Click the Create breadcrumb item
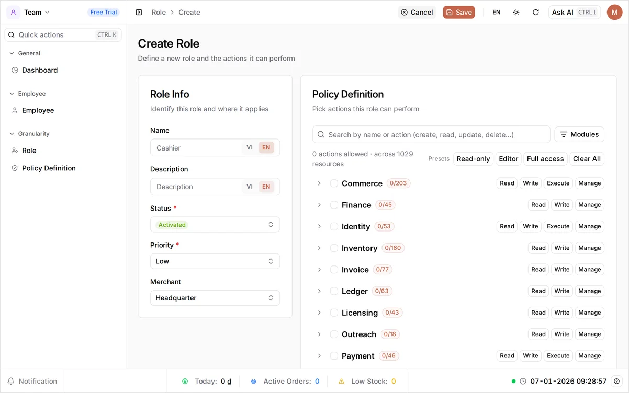The image size is (629, 393). (x=189, y=12)
